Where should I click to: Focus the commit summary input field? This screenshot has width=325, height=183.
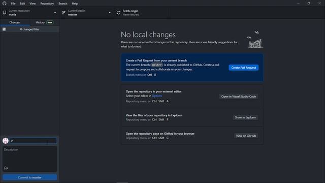coord(33,141)
